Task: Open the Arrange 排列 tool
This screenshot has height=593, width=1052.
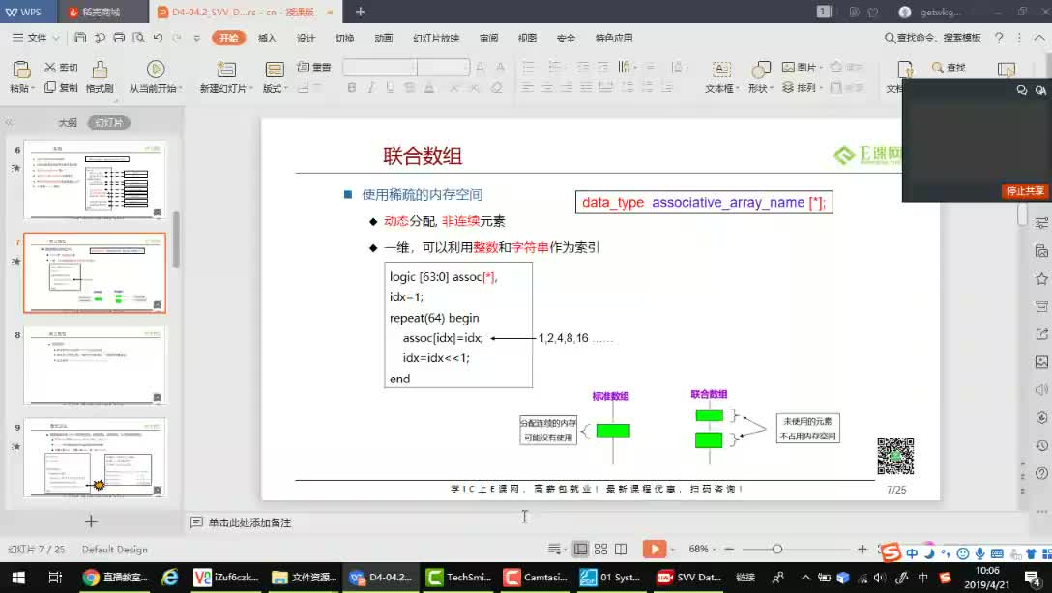Action: point(802,87)
